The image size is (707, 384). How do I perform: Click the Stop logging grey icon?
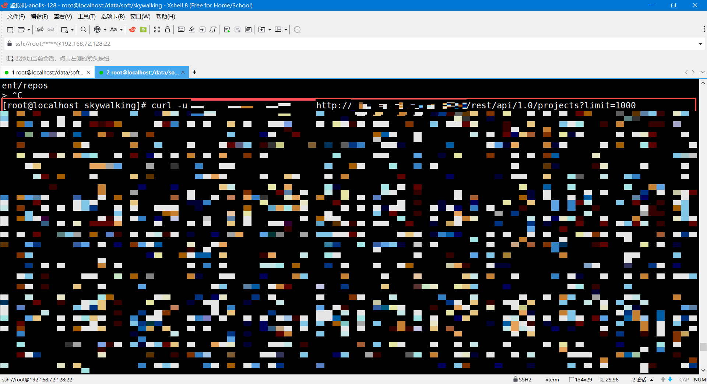(x=238, y=29)
